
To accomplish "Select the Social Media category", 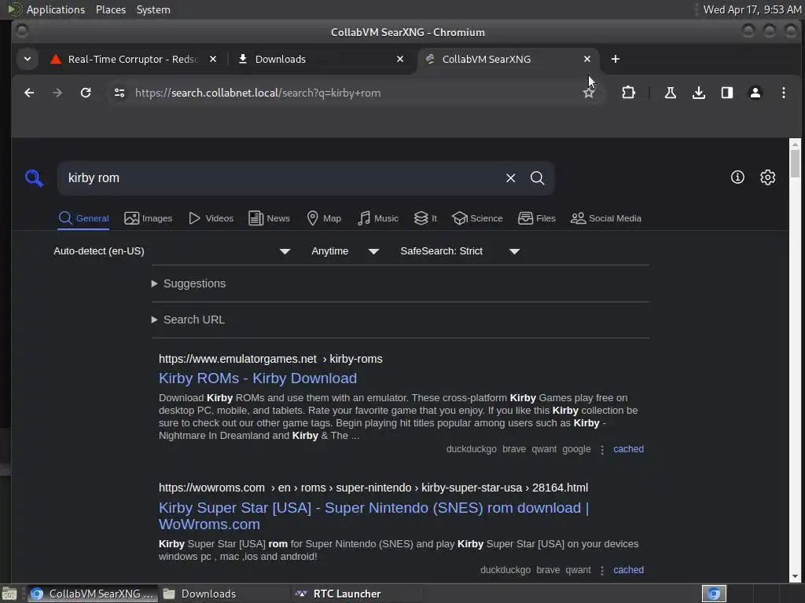I will coord(606,218).
